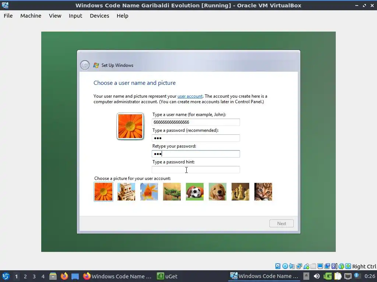Focus the Type a password field
The height and width of the screenshot is (282, 377).
pos(196,138)
